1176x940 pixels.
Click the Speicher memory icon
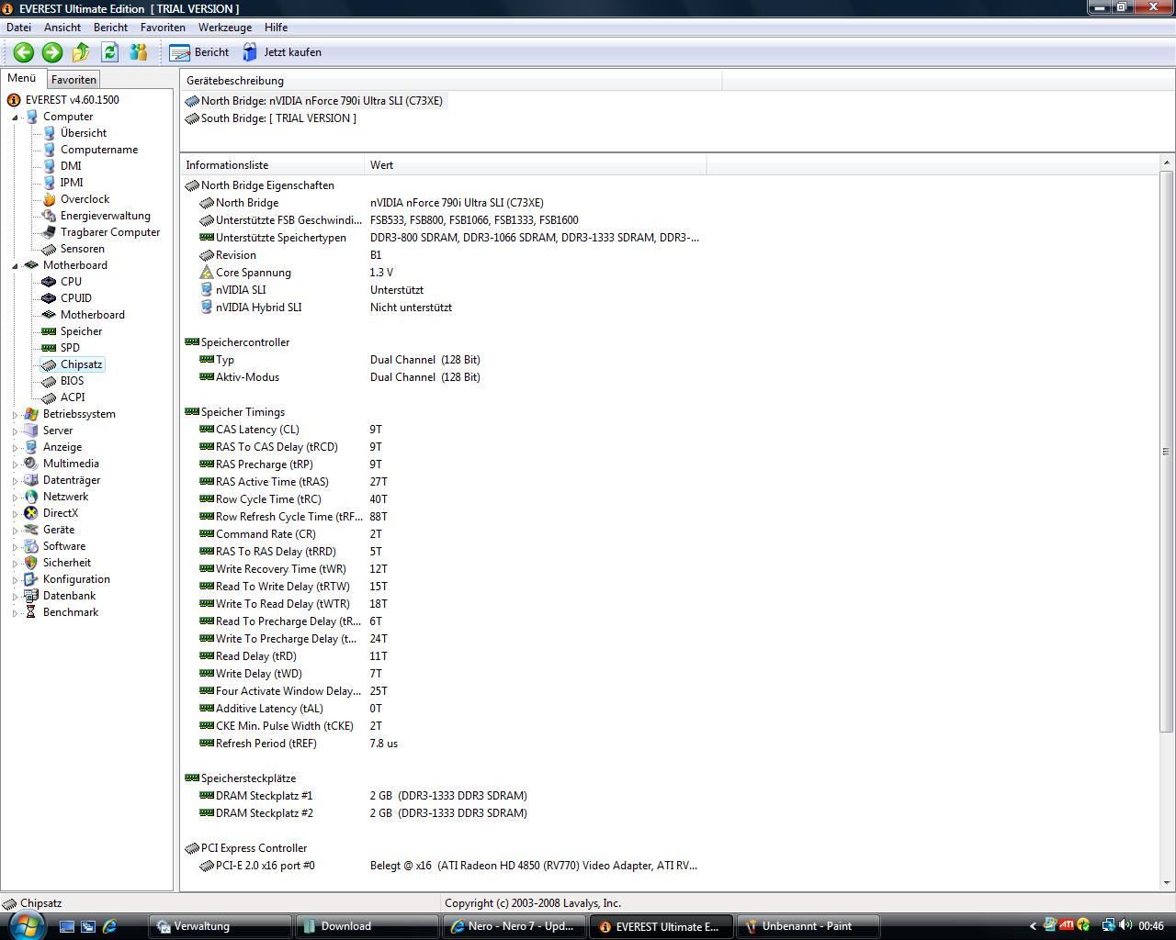coord(49,331)
